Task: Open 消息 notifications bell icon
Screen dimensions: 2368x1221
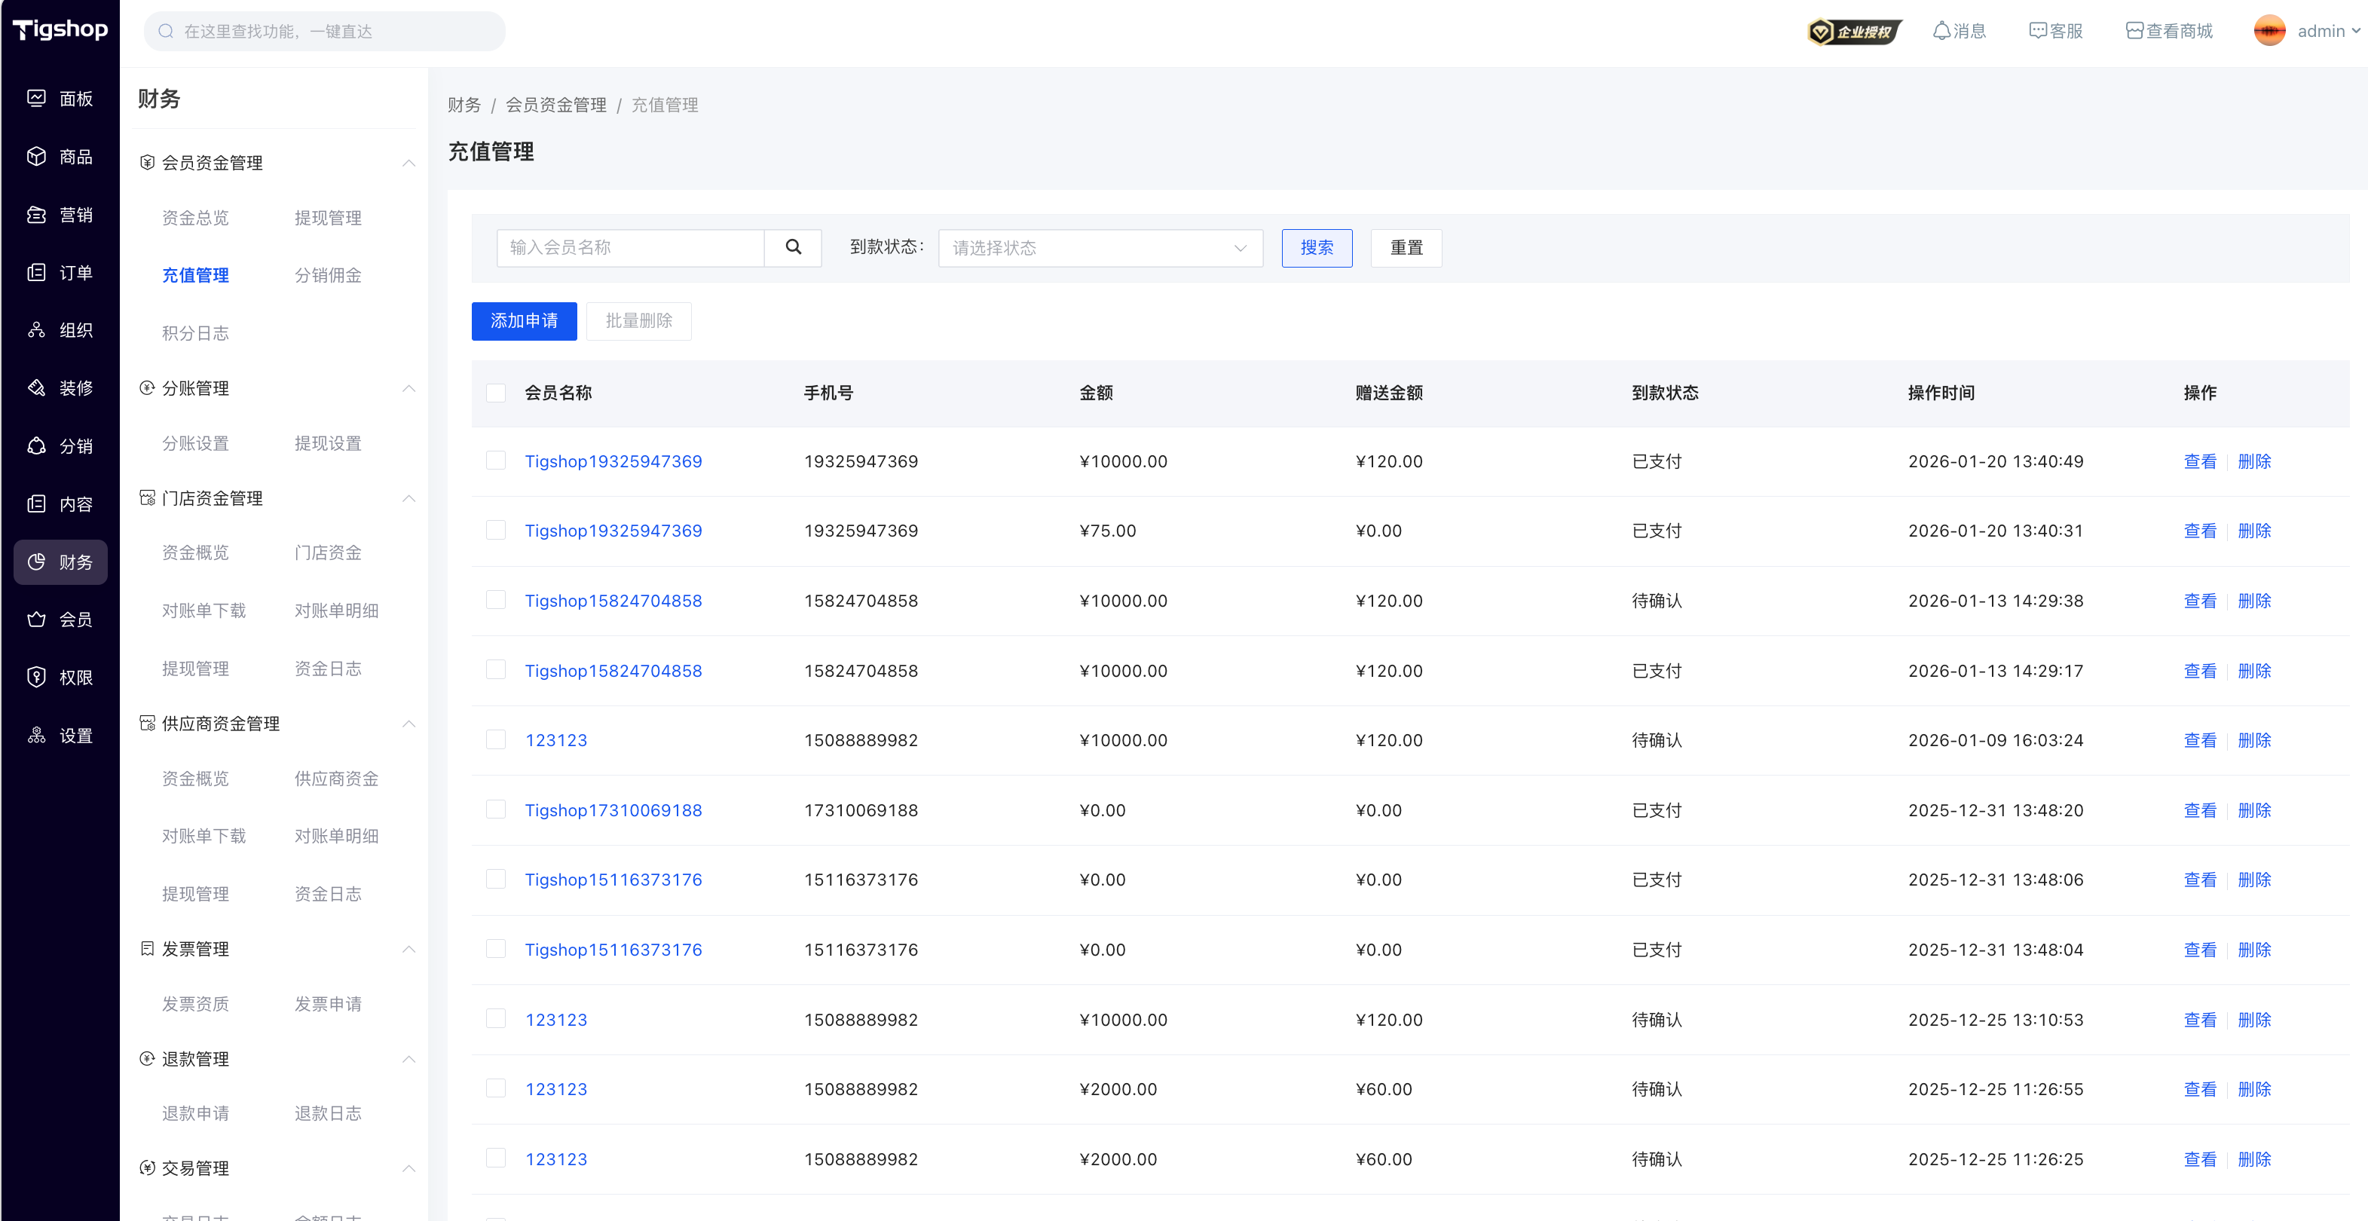Action: pyautogui.click(x=1941, y=31)
